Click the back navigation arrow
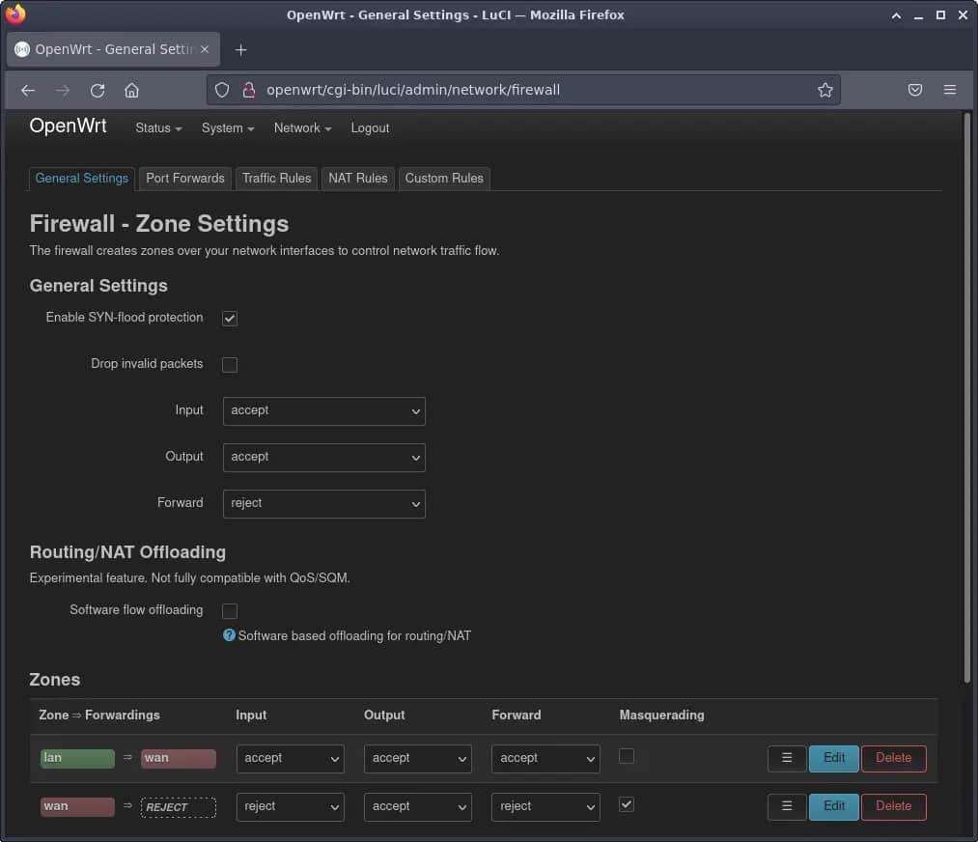The image size is (978, 842). 28,90
